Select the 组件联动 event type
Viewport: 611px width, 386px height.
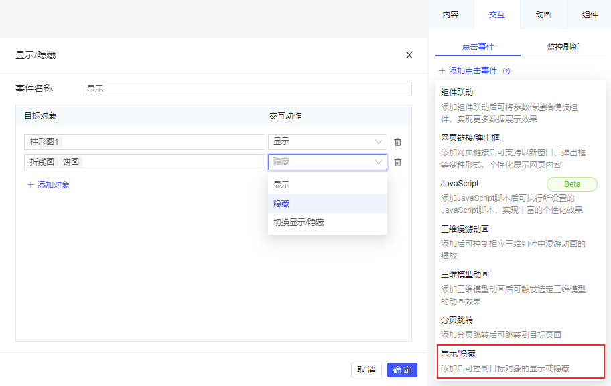pos(457,92)
